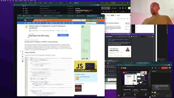The image size is (174, 98).
Task: Click Disable button in Discord streamer mode banner
Action: point(128,34)
